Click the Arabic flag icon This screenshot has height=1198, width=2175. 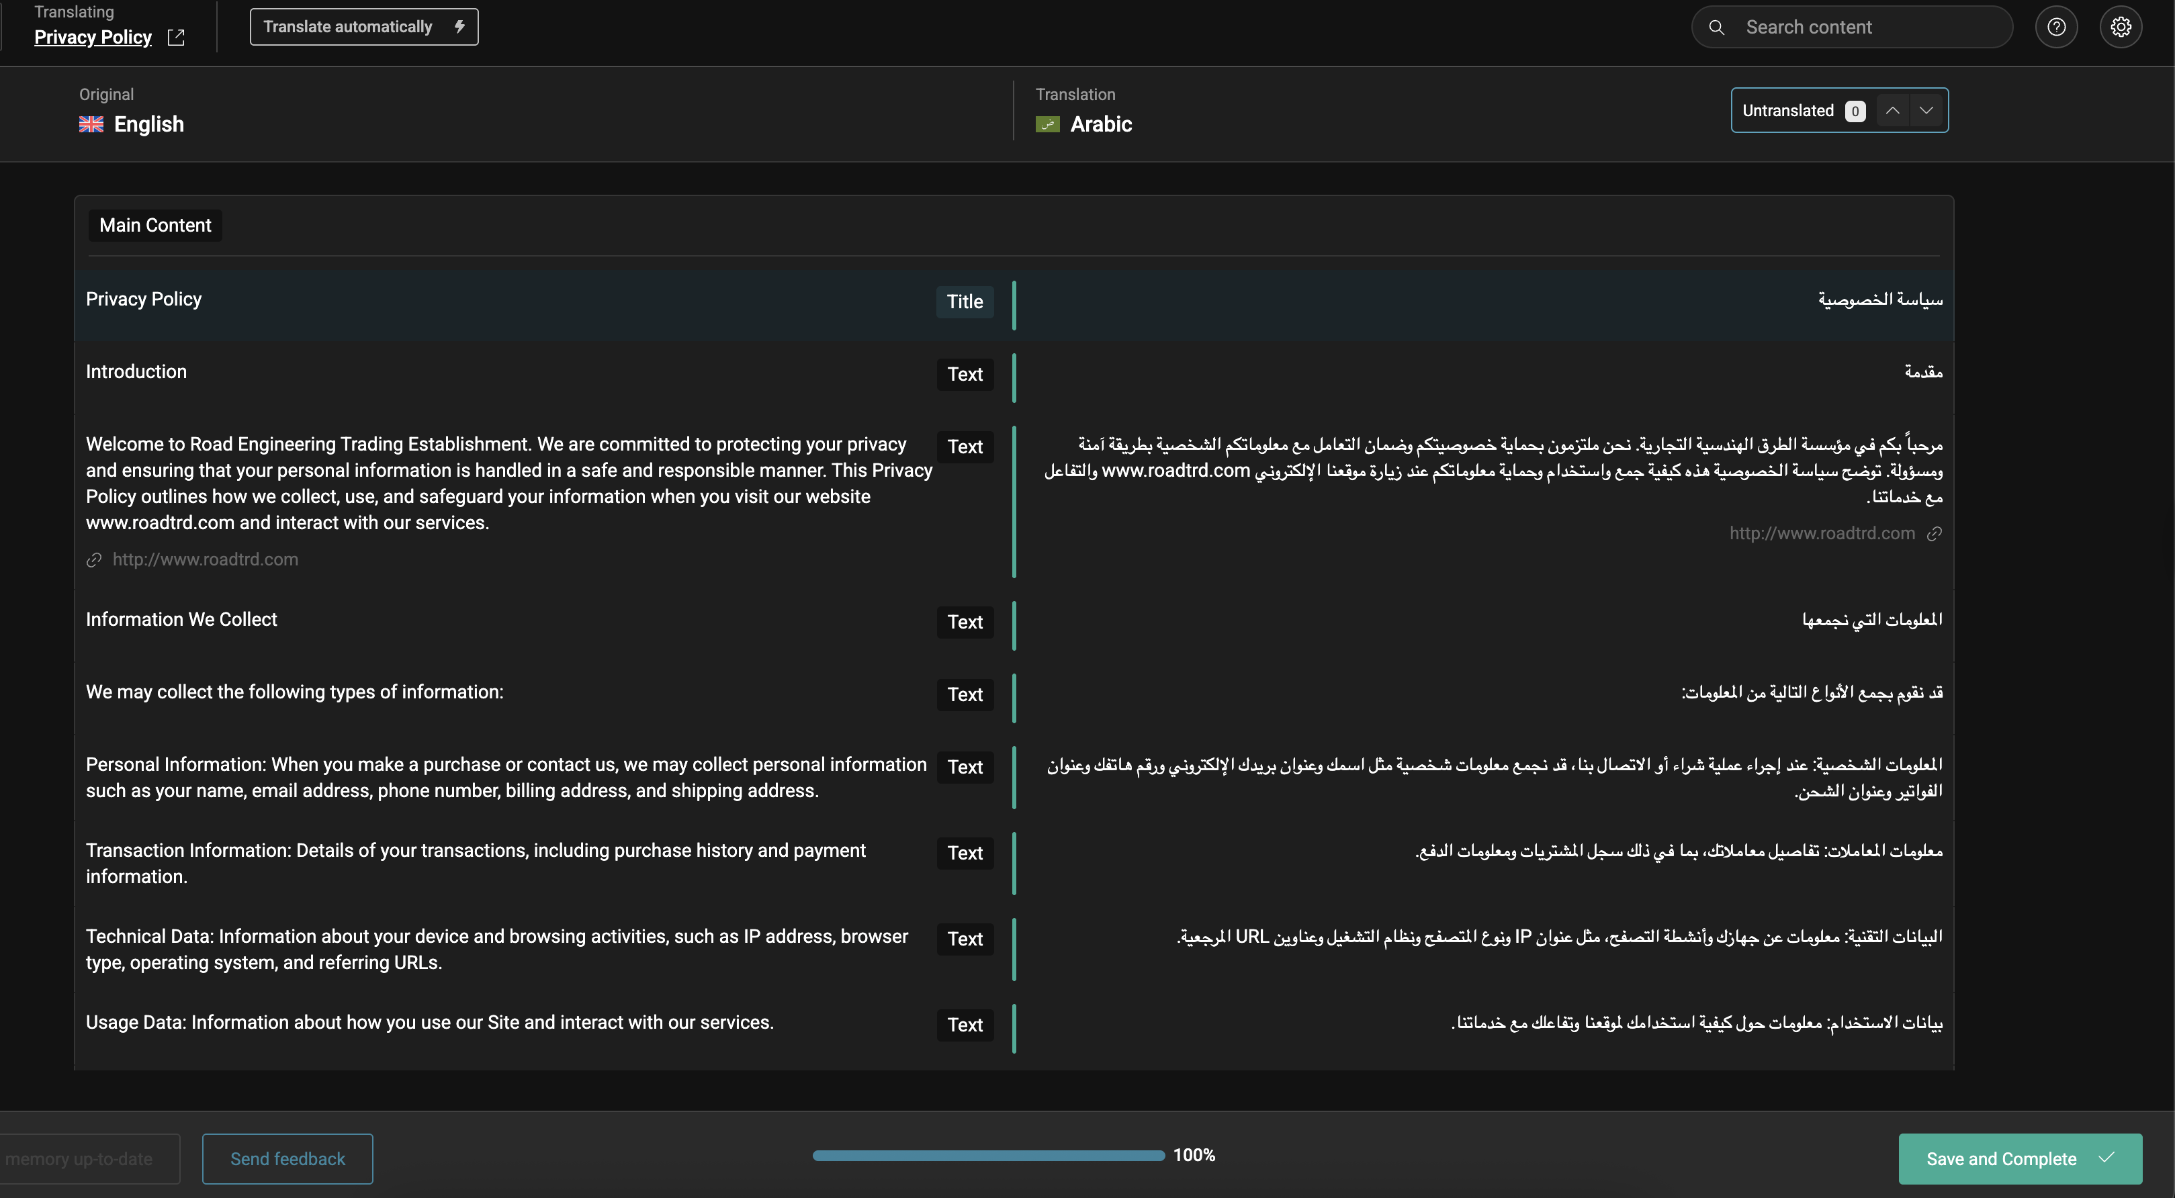coord(1047,124)
